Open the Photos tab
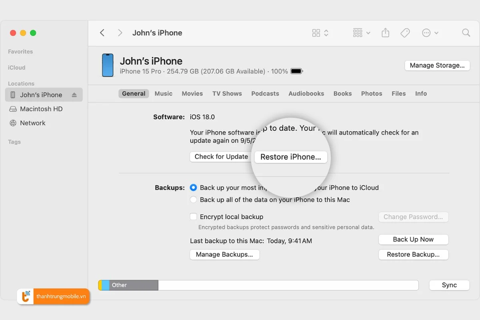480x320 pixels. (x=371, y=93)
